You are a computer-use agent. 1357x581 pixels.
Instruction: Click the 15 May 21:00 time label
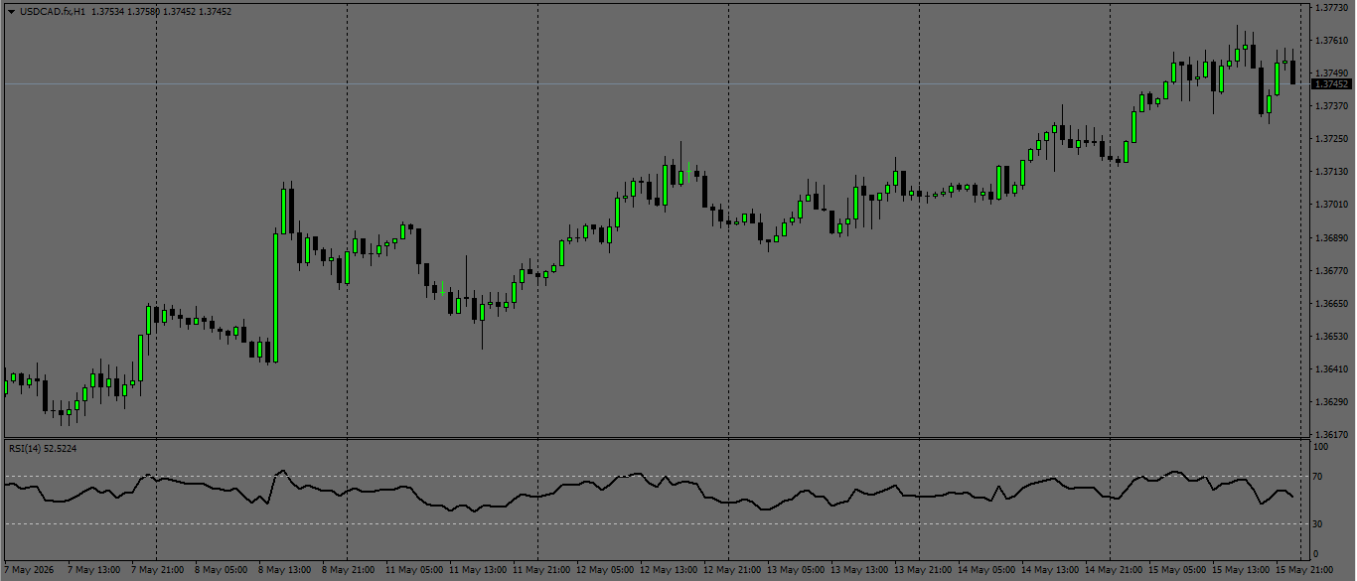coord(1302,571)
